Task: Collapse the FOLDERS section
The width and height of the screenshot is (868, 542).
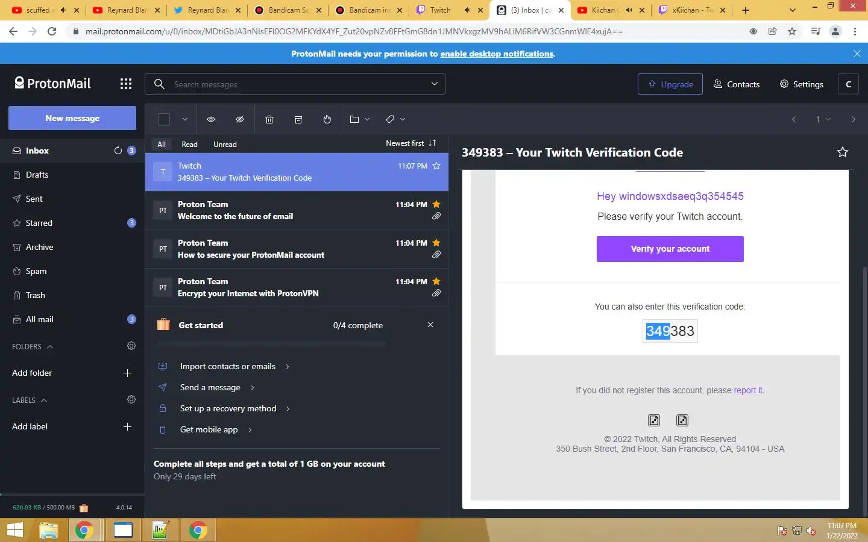Action: (x=33, y=347)
